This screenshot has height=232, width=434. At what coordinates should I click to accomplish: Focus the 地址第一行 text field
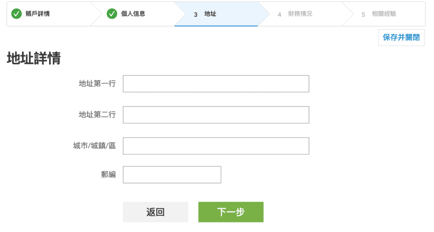click(216, 84)
